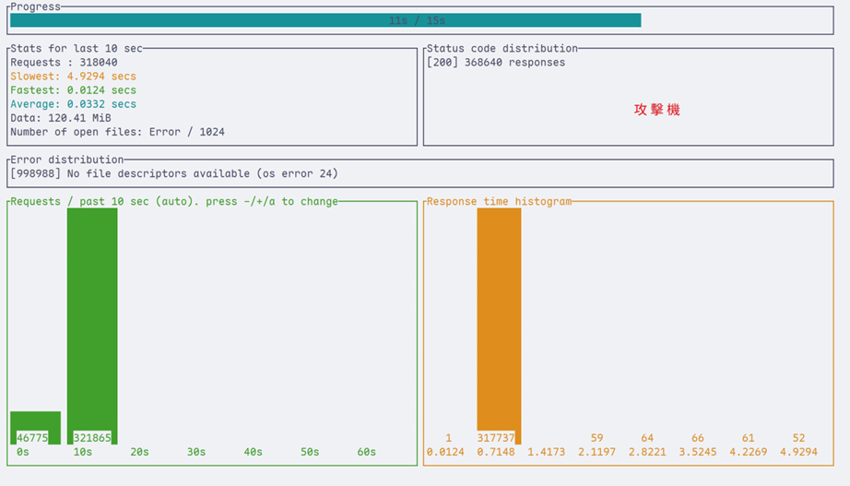Click the 60s label on the requests axis
This screenshot has height=486, width=850.
(x=366, y=452)
